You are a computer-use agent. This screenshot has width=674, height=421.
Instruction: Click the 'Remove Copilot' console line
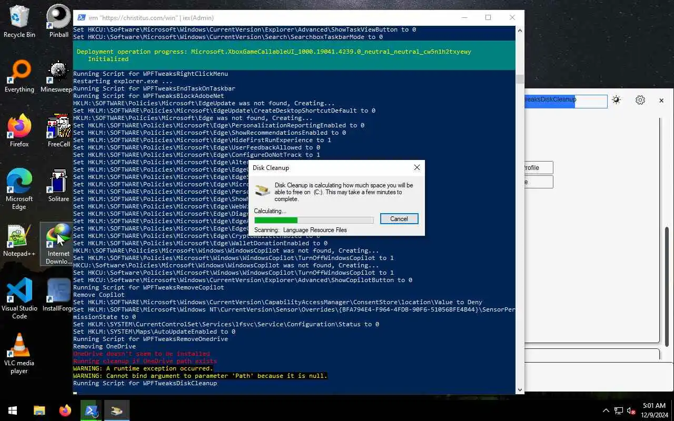[99, 295]
